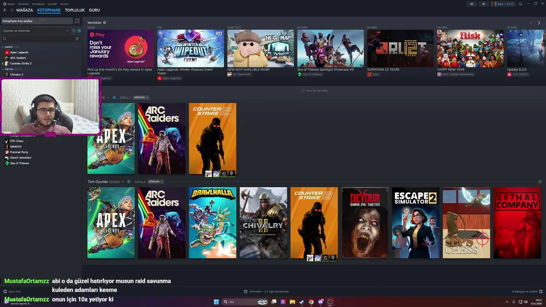The height and width of the screenshot is (307, 546).
Task: Open Windows Start button on taskbar
Action: pos(216,302)
